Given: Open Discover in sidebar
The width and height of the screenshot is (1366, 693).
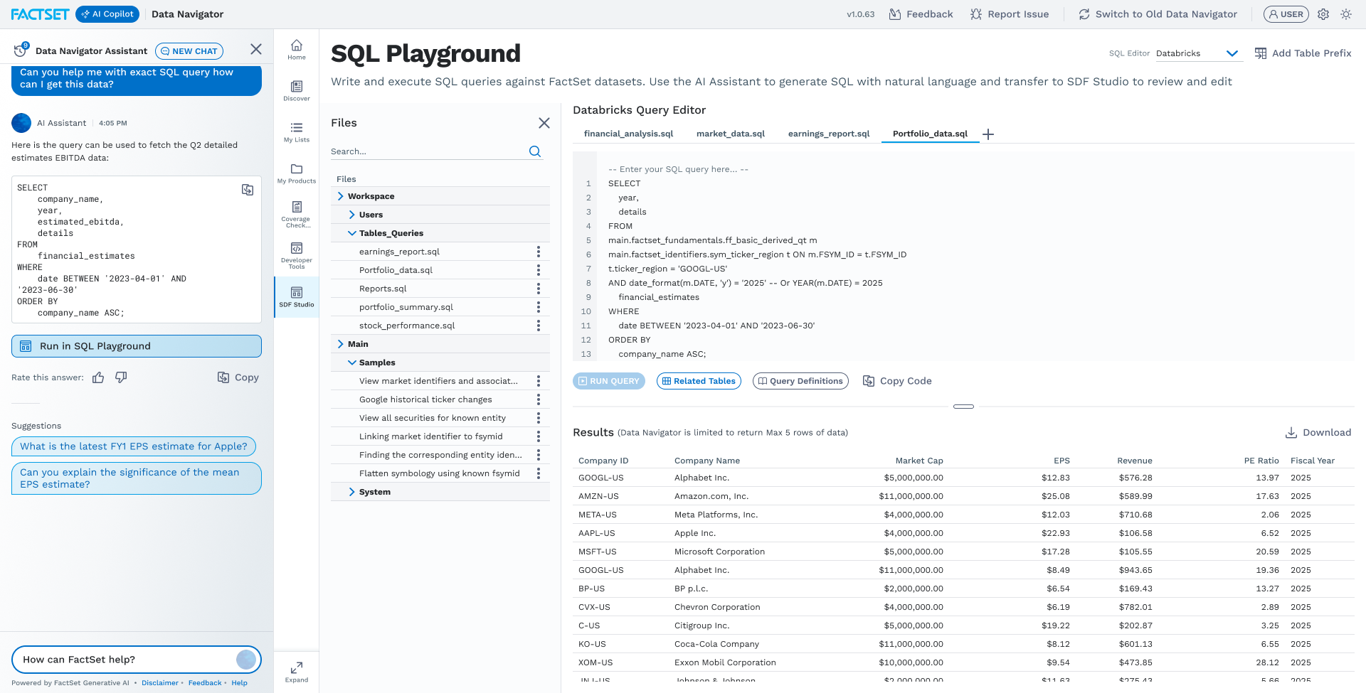Looking at the screenshot, I should click(297, 91).
